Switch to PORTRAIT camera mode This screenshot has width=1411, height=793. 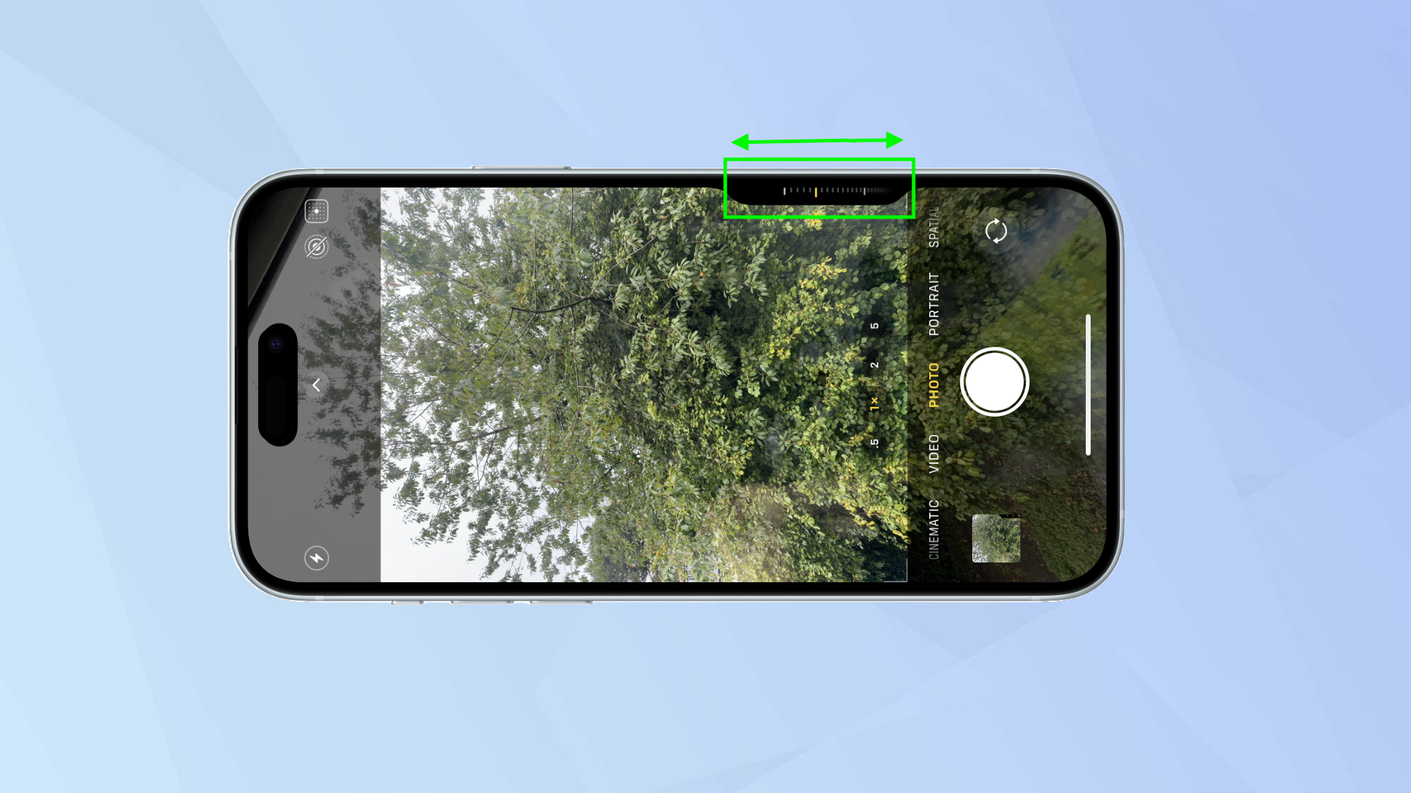929,298
